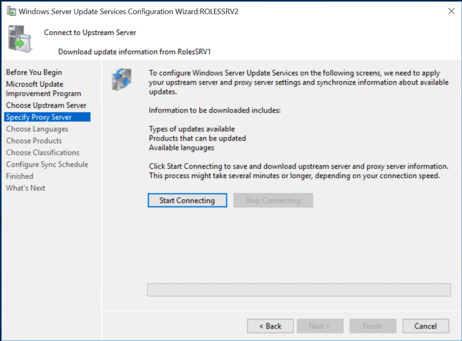
Task: Click the 'Products that can be updated' line
Action: (197, 138)
